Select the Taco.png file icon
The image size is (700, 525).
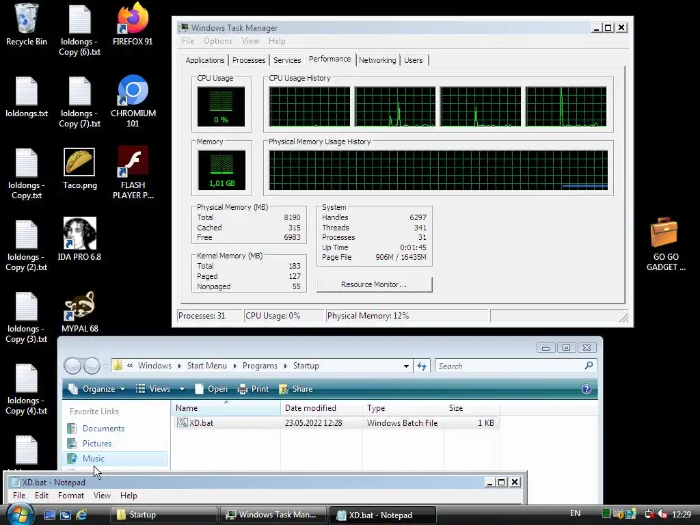click(79, 168)
